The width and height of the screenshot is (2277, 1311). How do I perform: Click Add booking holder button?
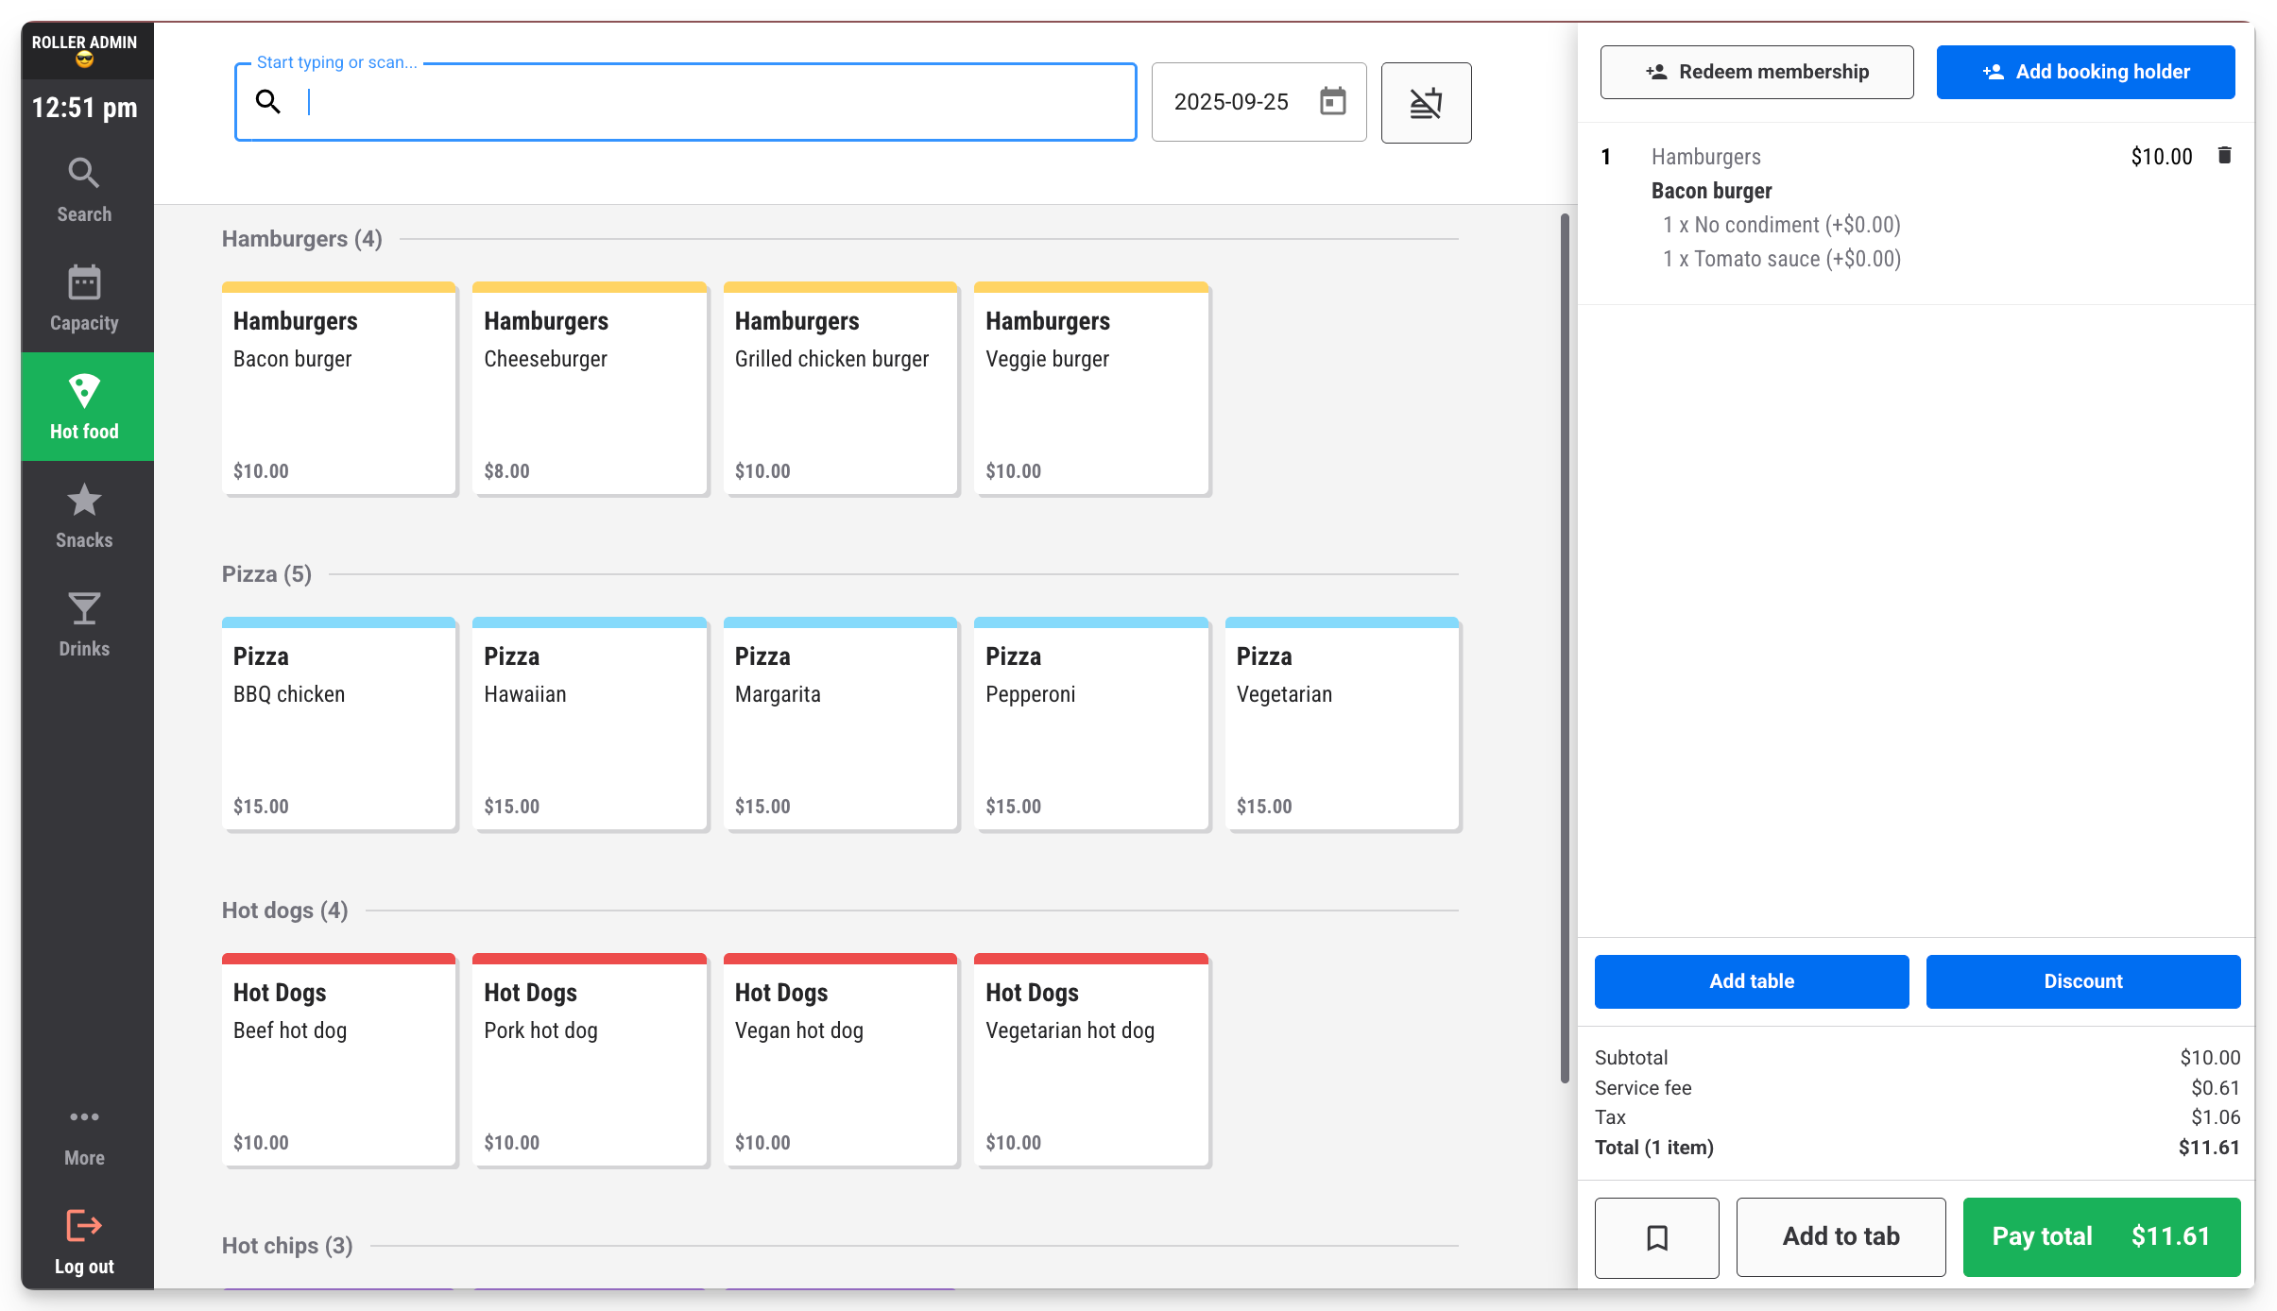[2085, 72]
